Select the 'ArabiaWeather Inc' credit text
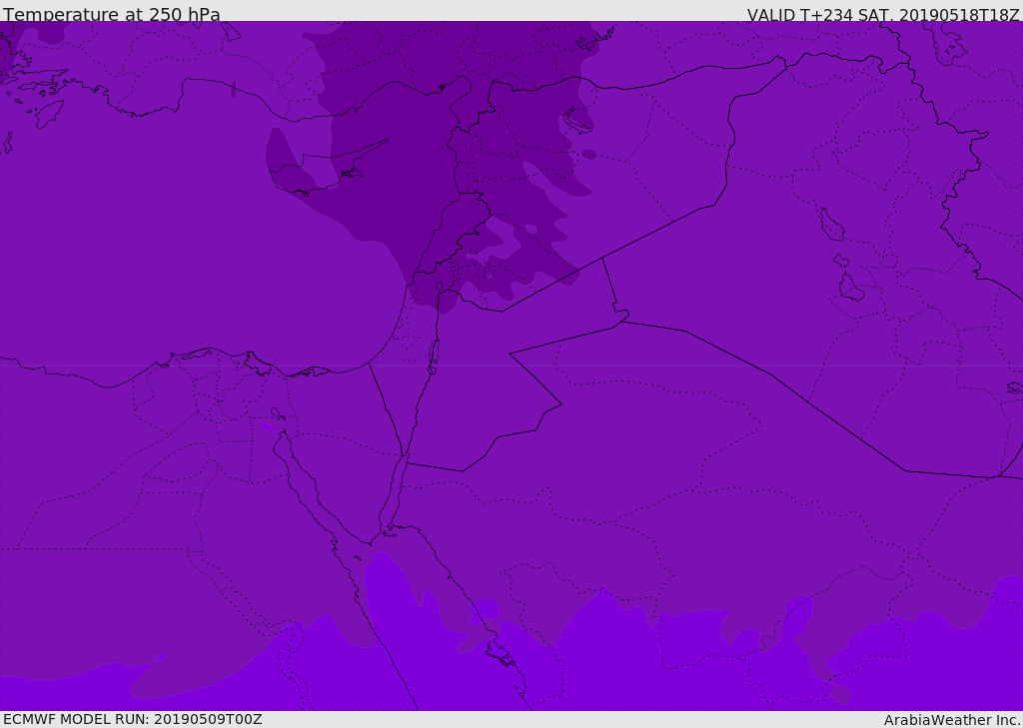The width and height of the screenshot is (1023, 728). pyautogui.click(x=951, y=720)
